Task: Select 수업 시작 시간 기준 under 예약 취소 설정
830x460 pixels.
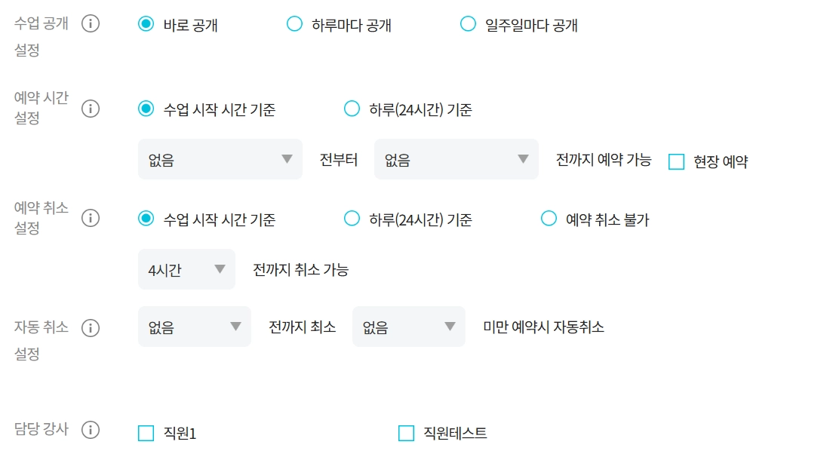Action: (146, 219)
